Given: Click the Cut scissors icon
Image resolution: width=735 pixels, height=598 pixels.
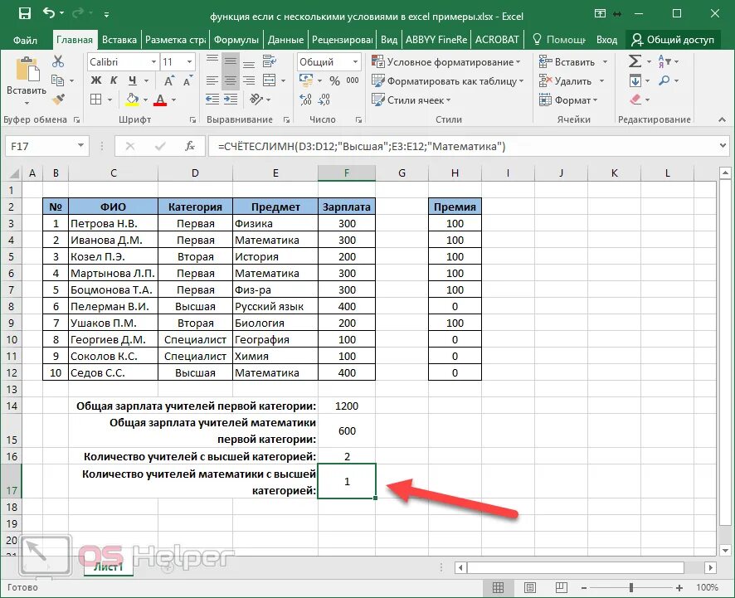Looking at the screenshot, I should pos(58,61).
